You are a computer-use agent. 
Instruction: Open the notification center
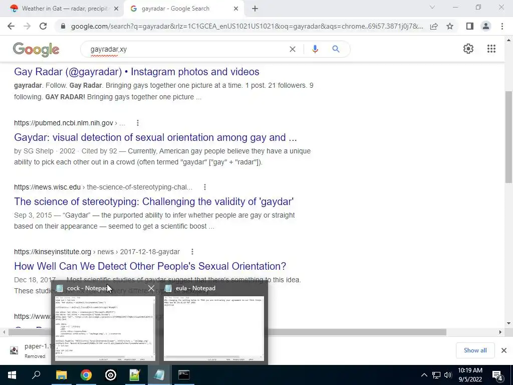(497, 375)
